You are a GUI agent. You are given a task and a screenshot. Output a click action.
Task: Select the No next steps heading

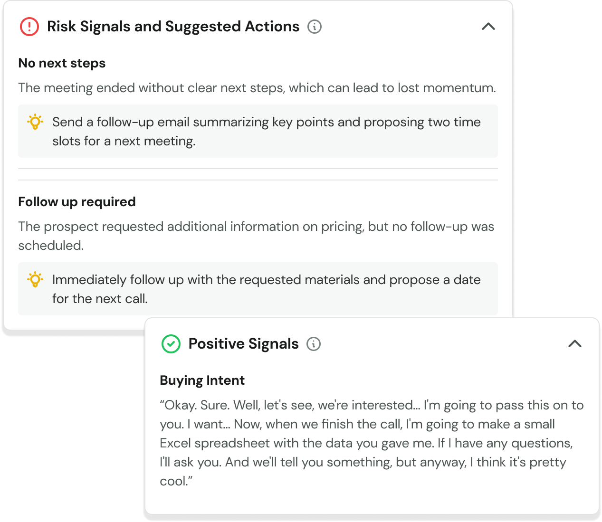[62, 63]
